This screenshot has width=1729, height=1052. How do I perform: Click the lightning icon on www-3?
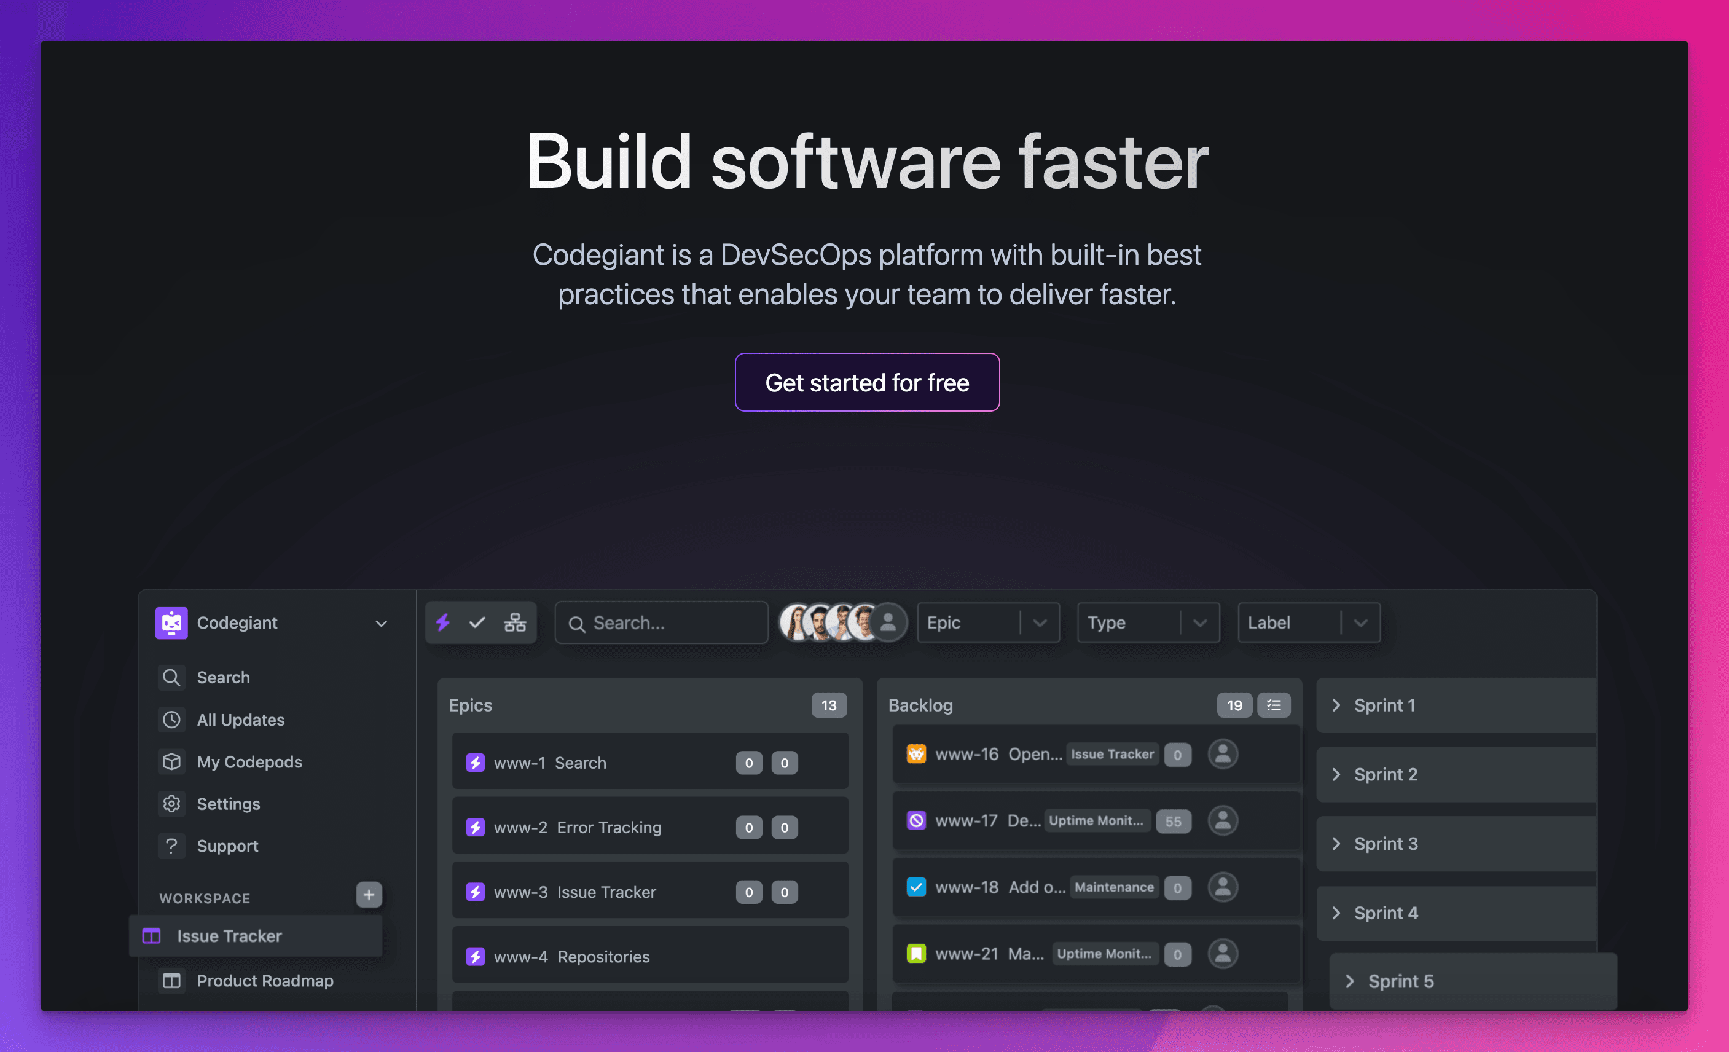(475, 892)
